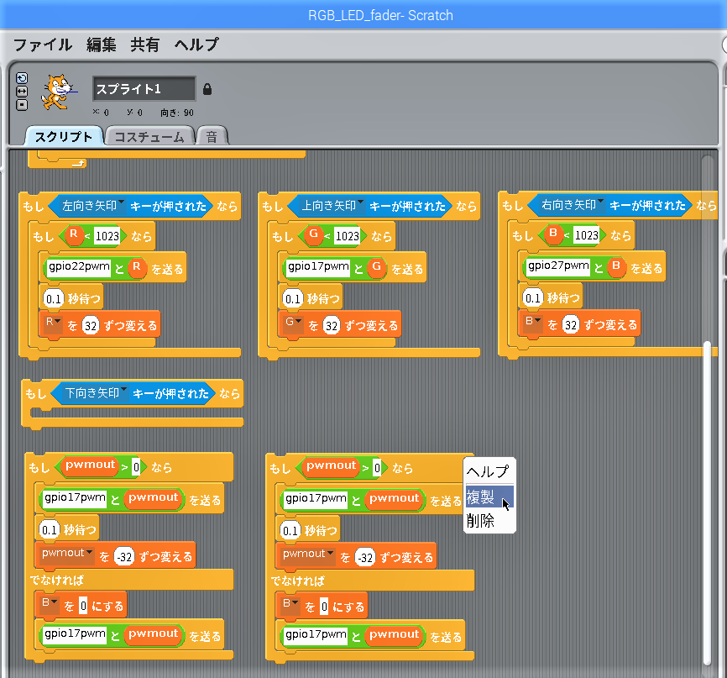The width and height of the screenshot is (727, 678).
Task: Click the スプライト1 sprite name field
Action: coord(144,89)
